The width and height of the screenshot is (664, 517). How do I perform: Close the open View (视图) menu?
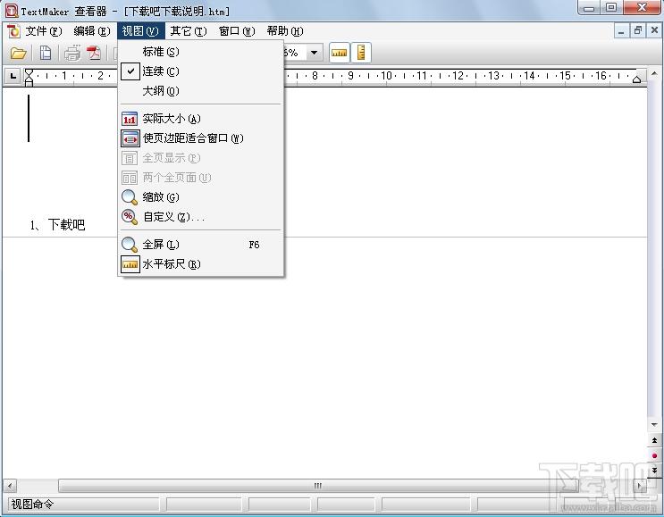click(140, 31)
